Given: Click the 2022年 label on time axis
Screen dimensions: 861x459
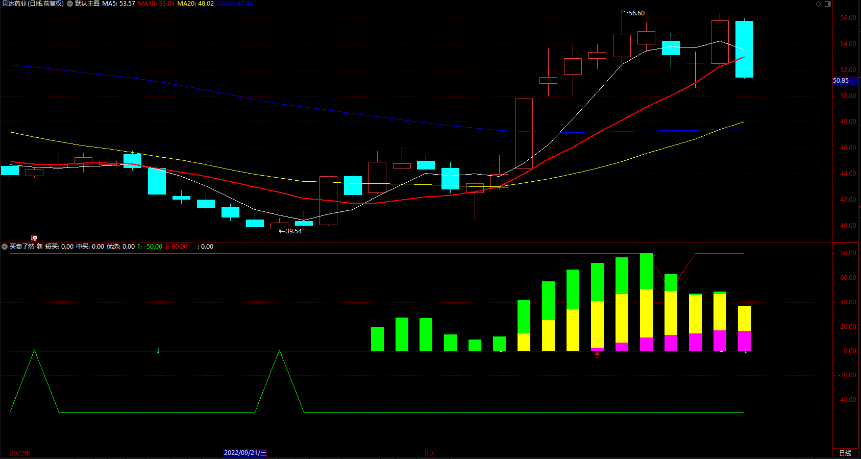Looking at the screenshot, I should point(20,453).
